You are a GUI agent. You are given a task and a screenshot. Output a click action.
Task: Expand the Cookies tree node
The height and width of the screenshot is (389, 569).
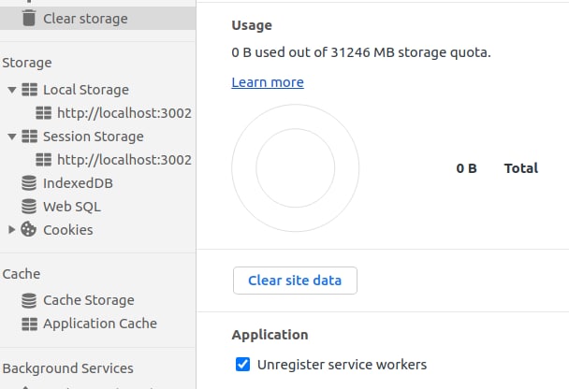coord(11,230)
